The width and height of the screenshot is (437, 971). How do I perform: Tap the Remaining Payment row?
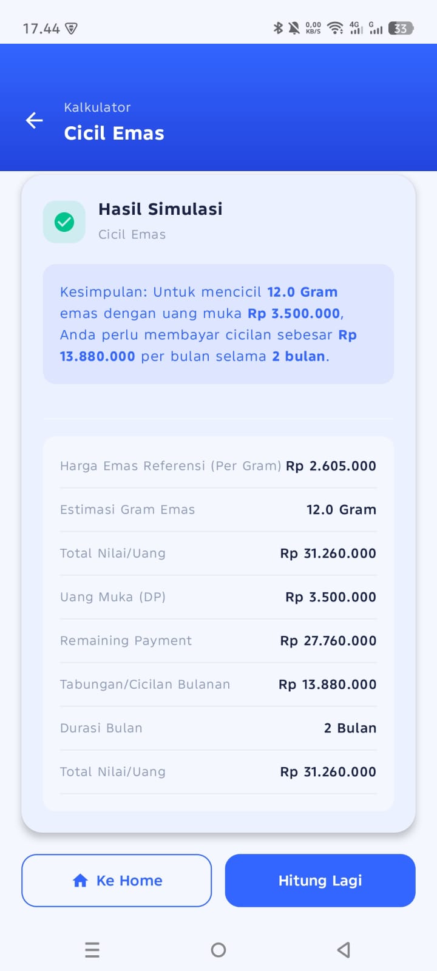[218, 641]
